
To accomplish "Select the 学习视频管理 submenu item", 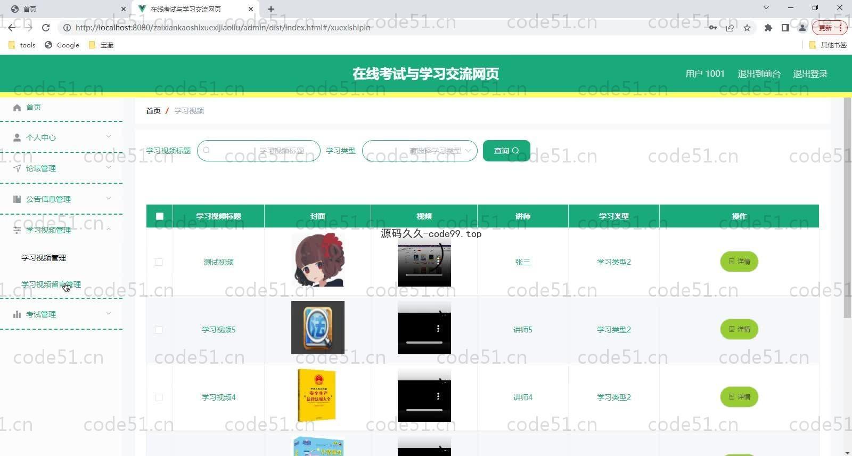I will [44, 258].
